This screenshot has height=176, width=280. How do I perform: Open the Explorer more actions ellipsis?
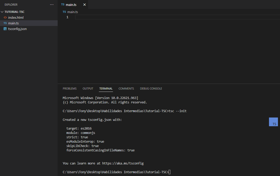tap(52, 5)
